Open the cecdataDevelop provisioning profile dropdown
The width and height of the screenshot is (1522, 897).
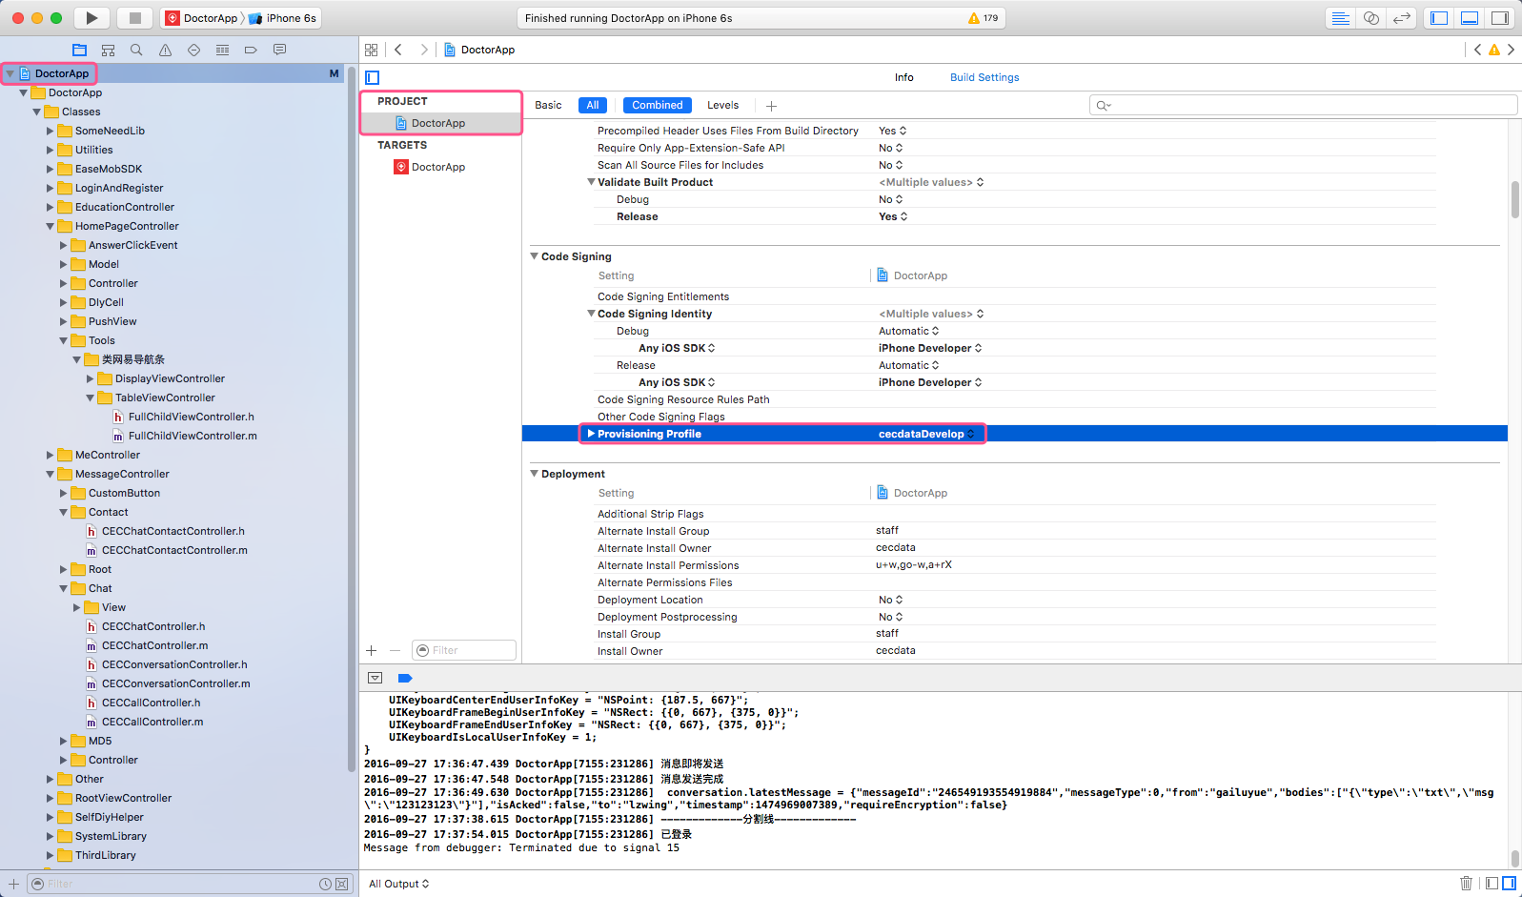(926, 434)
